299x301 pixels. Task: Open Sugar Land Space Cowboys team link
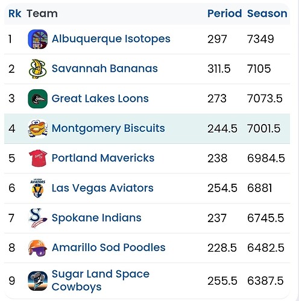pos(101,281)
